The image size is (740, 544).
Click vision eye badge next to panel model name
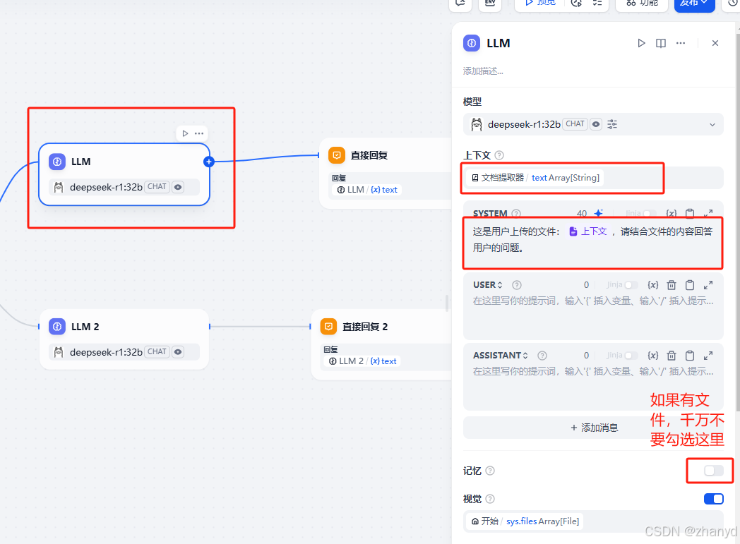pyautogui.click(x=596, y=124)
